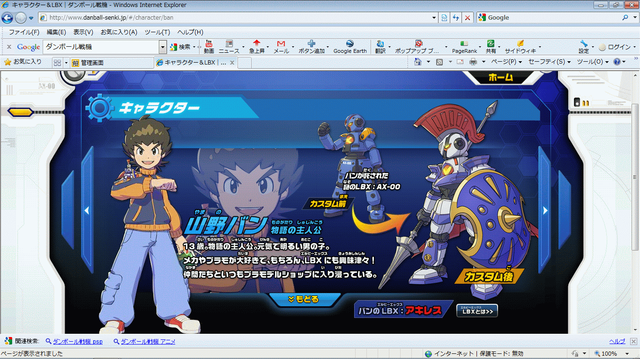Open a new blank tab

(x=245, y=63)
